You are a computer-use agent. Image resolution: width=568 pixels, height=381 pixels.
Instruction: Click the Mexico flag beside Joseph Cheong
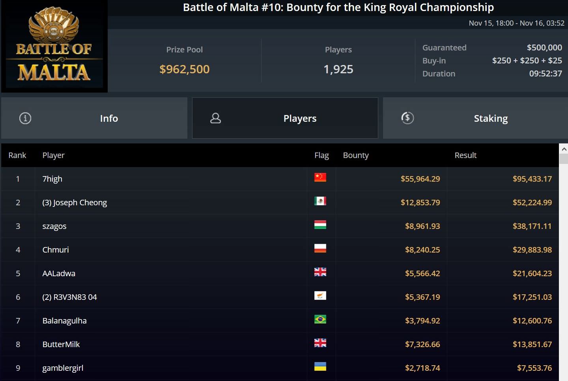tap(320, 201)
